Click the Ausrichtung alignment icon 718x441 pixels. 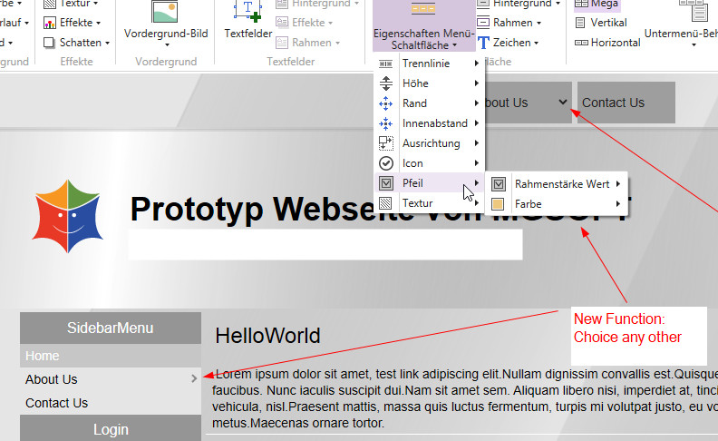[386, 143]
